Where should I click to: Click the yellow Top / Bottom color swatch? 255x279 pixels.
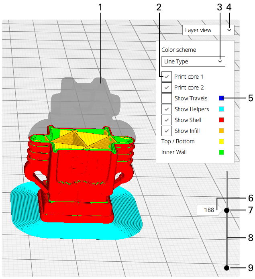pyautogui.click(x=221, y=142)
